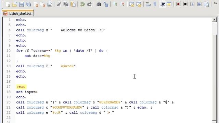Print the document with printer icon
Screen dimensions: 219x123
tap(50, 4)
